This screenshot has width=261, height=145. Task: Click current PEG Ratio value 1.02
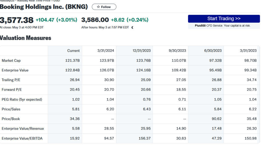point(76,100)
